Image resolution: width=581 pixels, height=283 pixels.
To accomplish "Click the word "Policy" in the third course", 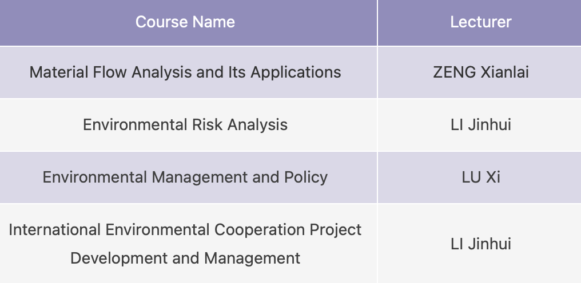I will click(306, 177).
